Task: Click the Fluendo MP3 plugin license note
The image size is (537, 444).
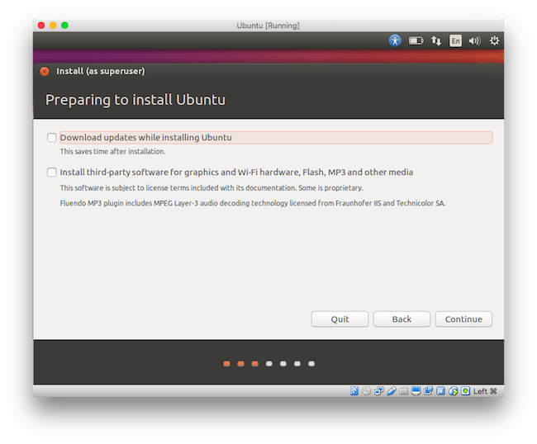Action: coord(253,203)
